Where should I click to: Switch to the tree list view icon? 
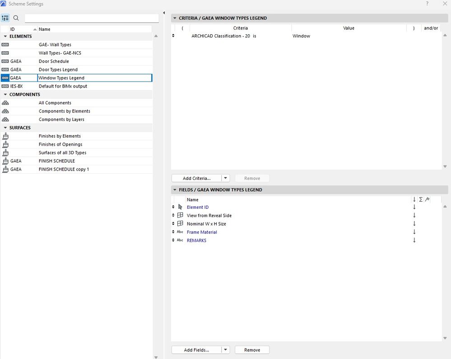[5, 18]
